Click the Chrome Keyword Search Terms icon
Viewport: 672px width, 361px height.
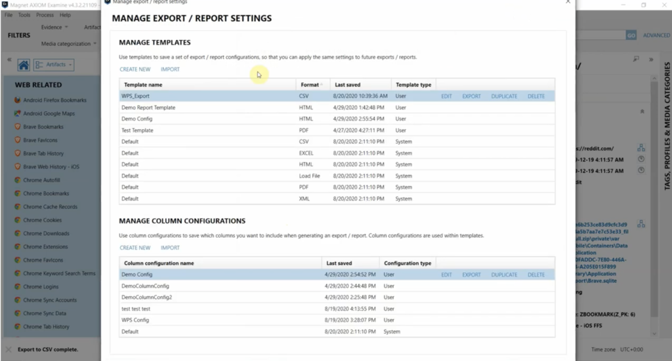pyautogui.click(x=18, y=273)
